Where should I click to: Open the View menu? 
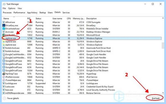tap(20, 8)
